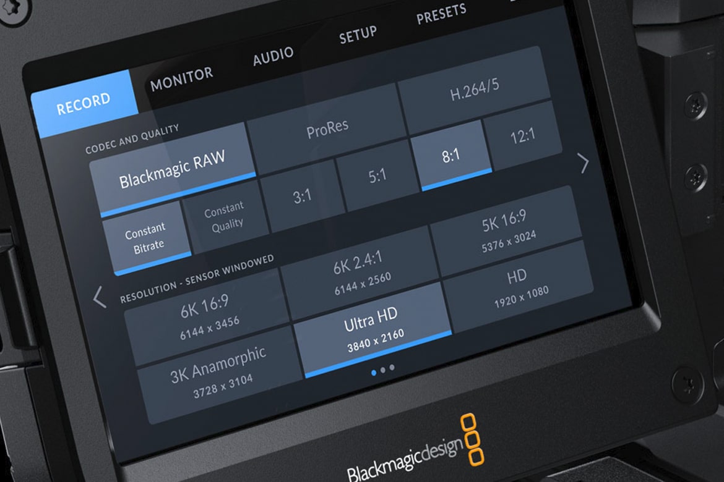
Task: Open the SETUP tab
Action: (x=358, y=35)
